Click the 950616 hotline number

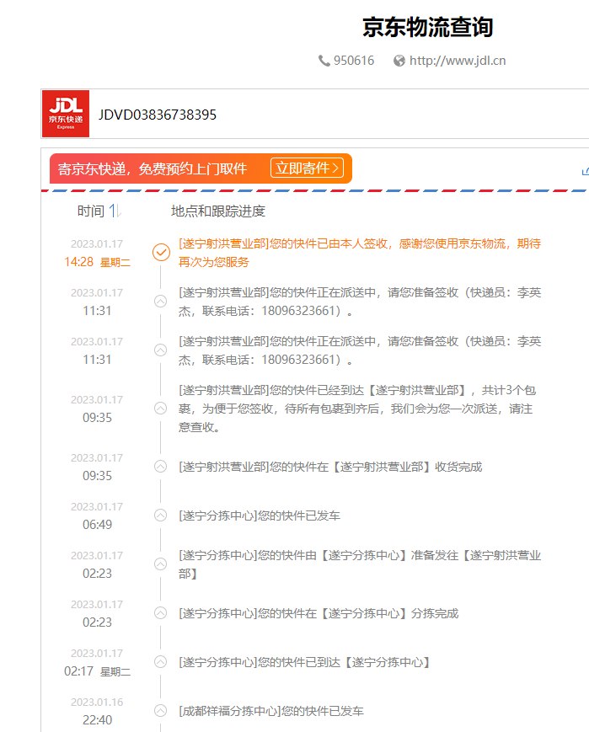tap(354, 61)
